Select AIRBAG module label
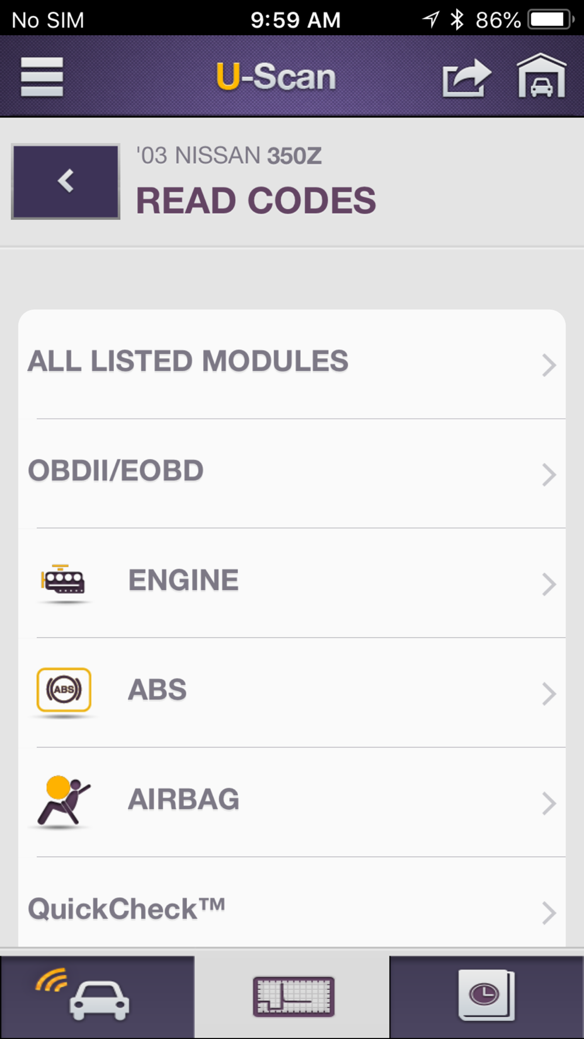The image size is (584, 1039). 183,799
